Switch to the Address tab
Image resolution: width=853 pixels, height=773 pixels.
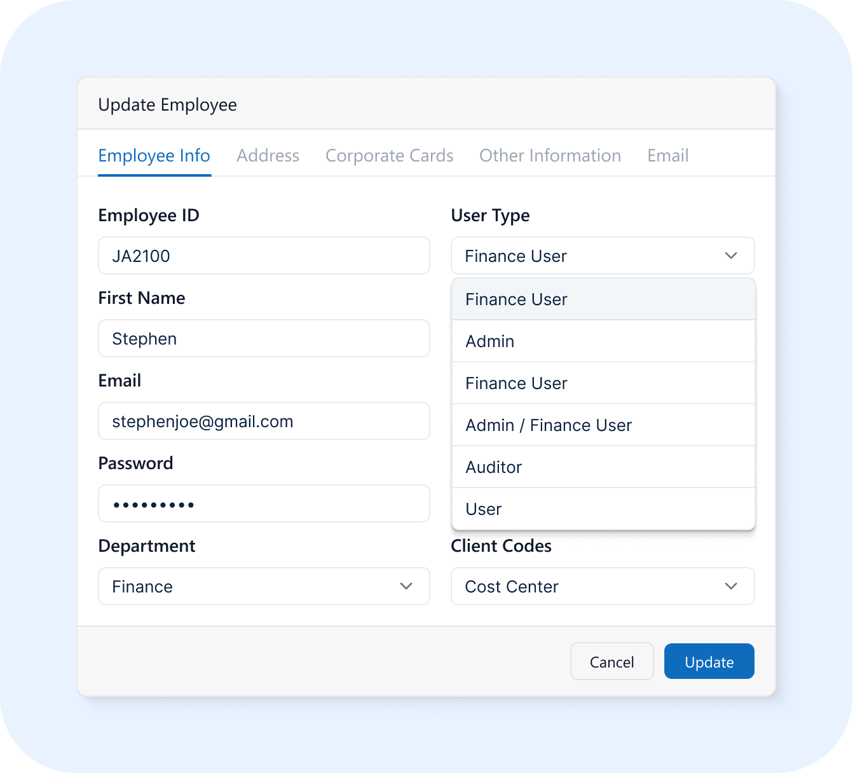coord(268,155)
